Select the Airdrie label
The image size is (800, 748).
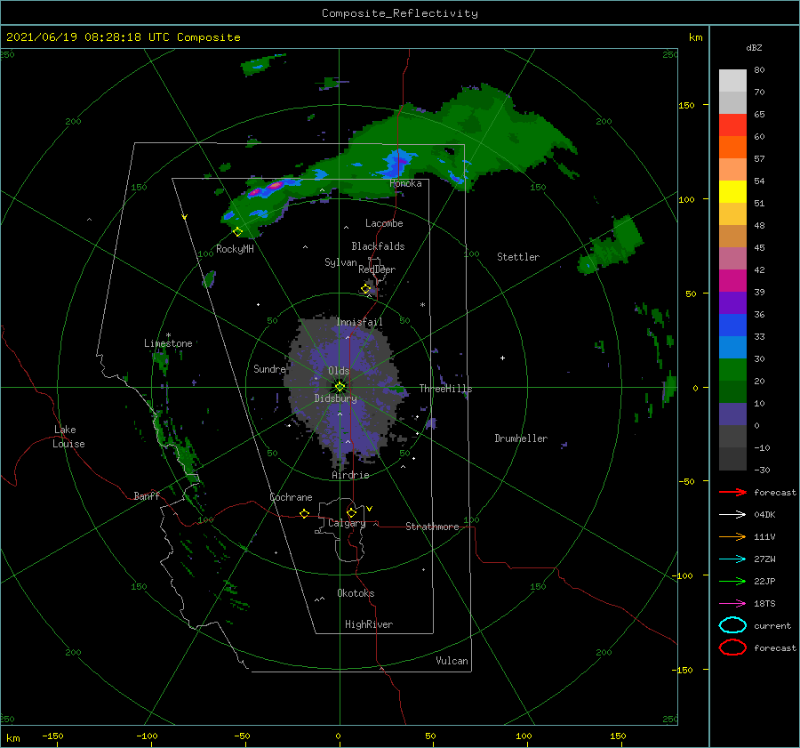coord(350,475)
